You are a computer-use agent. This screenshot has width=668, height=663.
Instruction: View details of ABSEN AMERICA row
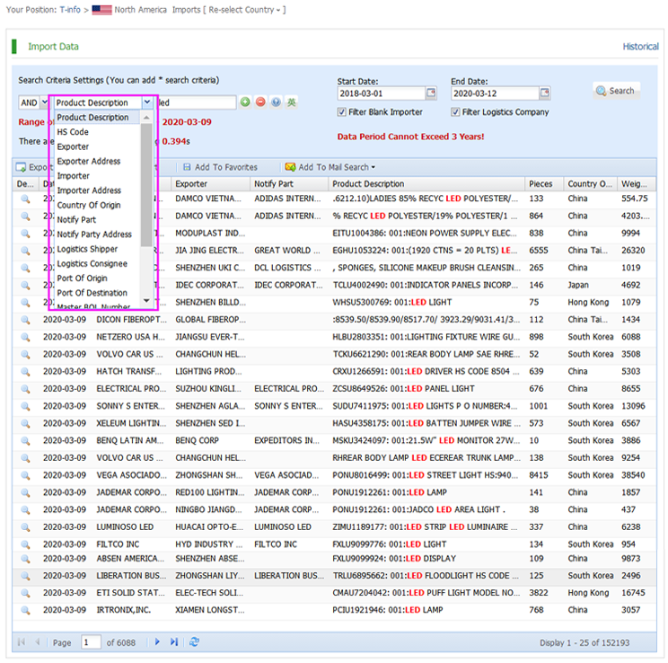click(25, 559)
